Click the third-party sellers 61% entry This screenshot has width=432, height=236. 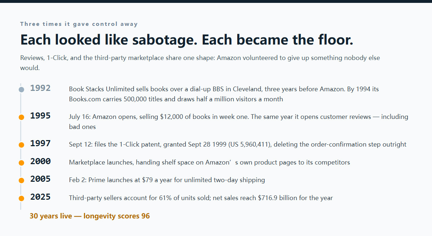click(x=201, y=198)
